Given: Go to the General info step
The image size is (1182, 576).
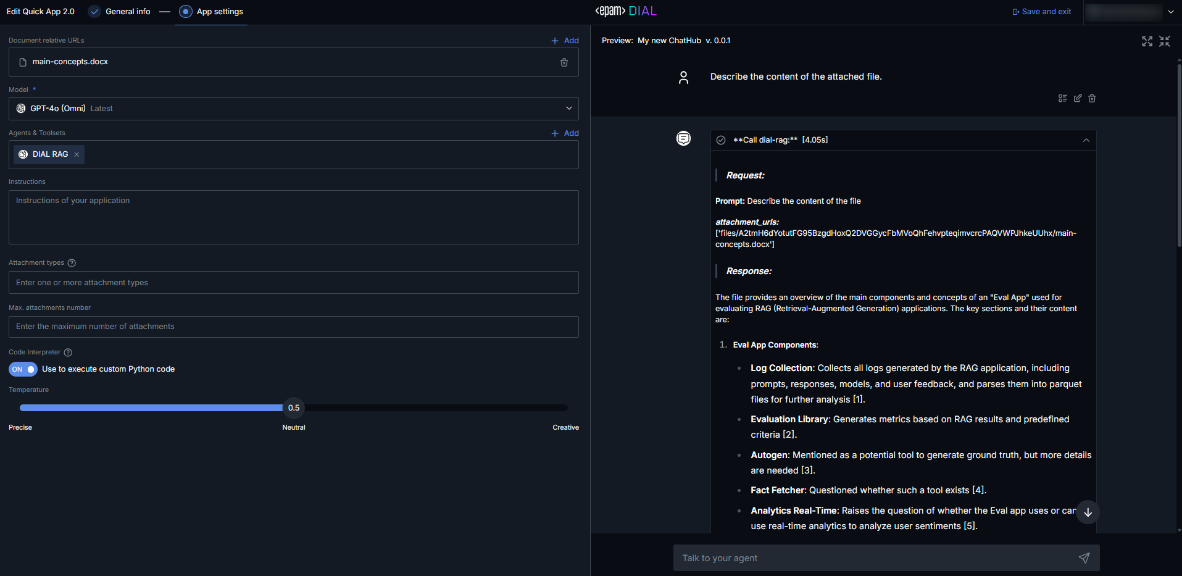Looking at the screenshot, I should click(x=120, y=12).
